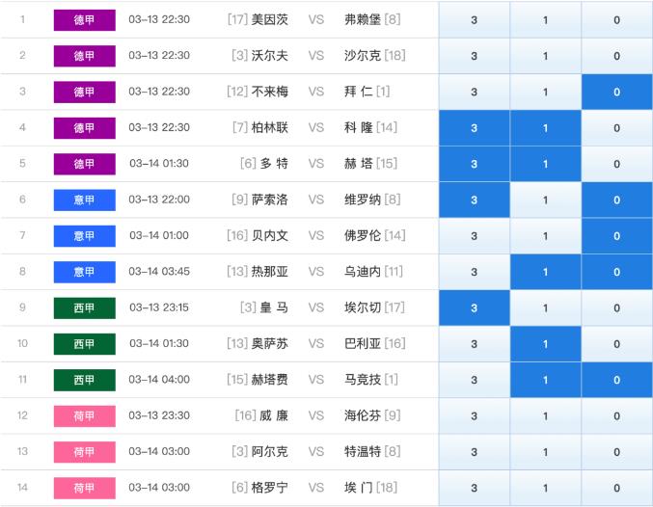The height and width of the screenshot is (507, 653).
Task: Select option 3 for 奥萨苏 vs 巴利亚
Action: point(475,344)
